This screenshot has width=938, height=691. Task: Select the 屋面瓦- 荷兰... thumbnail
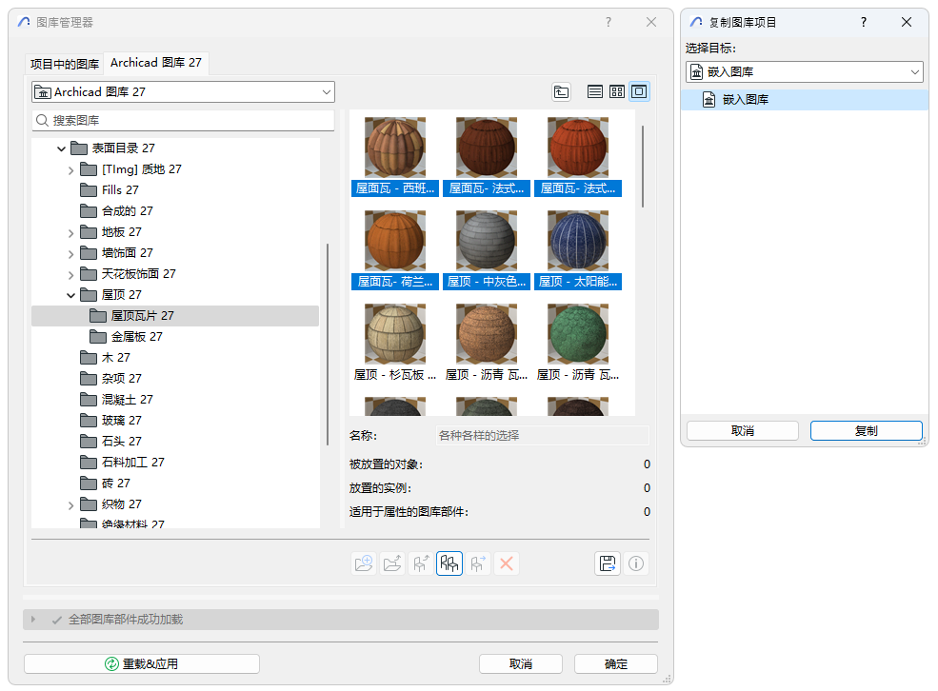(395, 250)
